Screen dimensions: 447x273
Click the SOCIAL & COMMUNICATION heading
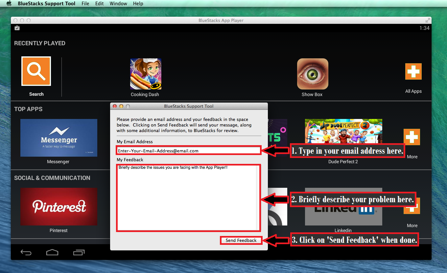pos(52,178)
